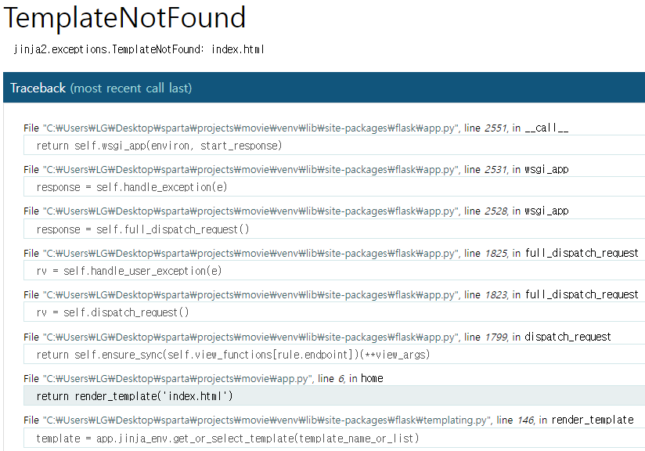The height and width of the screenshot is (451, 645).
Task: Expand the return self.wsgi_app code line
Action: point(334,146)
